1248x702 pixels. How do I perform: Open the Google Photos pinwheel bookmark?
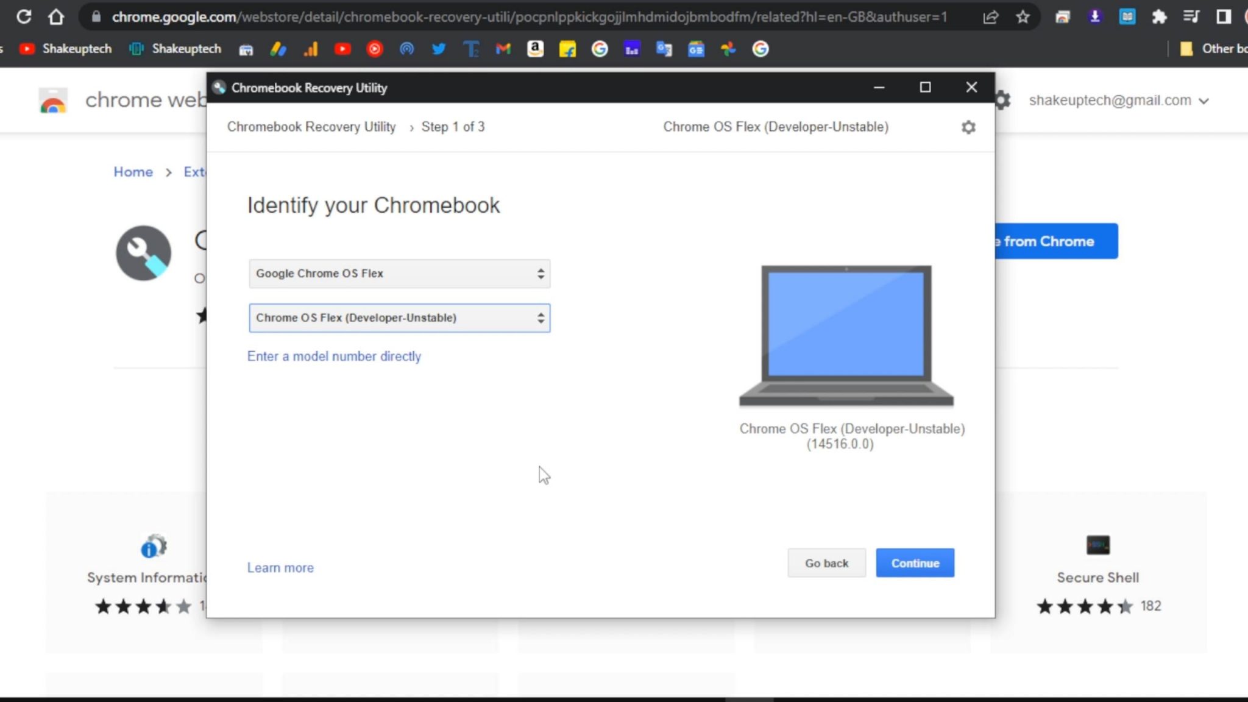(x=728, y=49)
